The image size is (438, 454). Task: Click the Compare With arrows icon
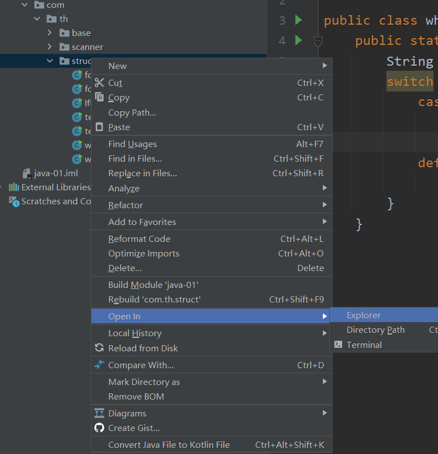[x=99, y=365]
